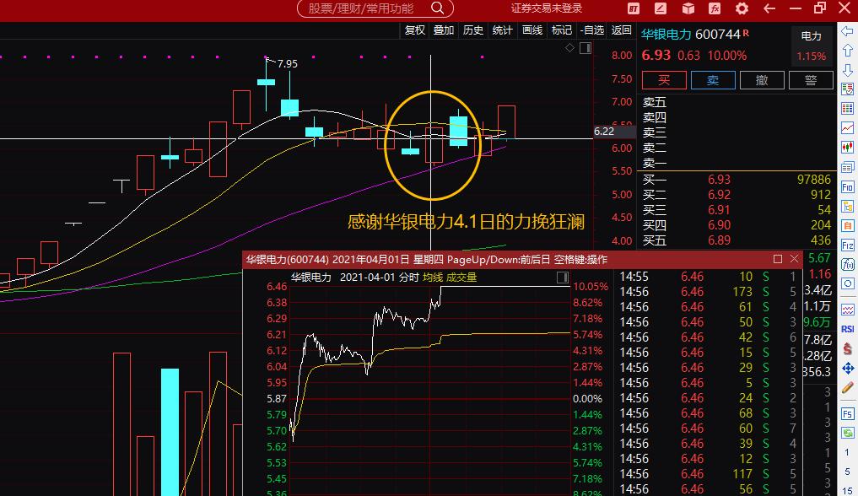Click the left arrow sidebar icon
The height and width of the screenshot is (496, 858).
tap(848, 30)
